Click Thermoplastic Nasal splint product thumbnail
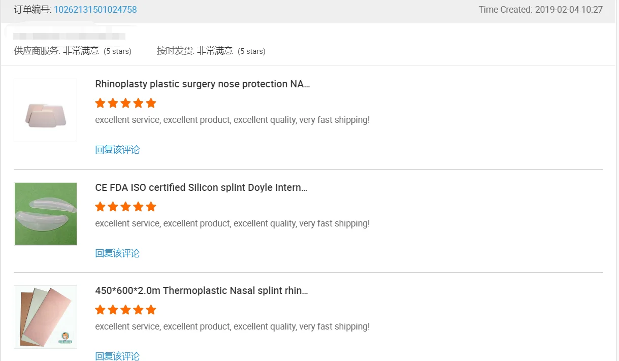 [x=45, y=317]
